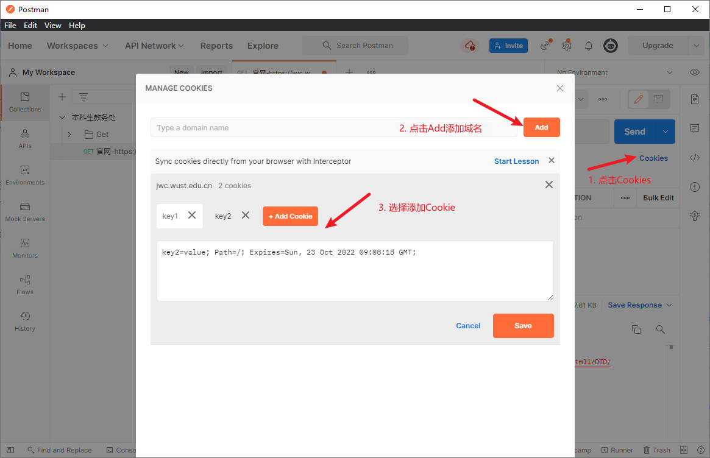Open the user avatar menu
Viewport: 710px width, 458px height.
click(x=611, y=46)
